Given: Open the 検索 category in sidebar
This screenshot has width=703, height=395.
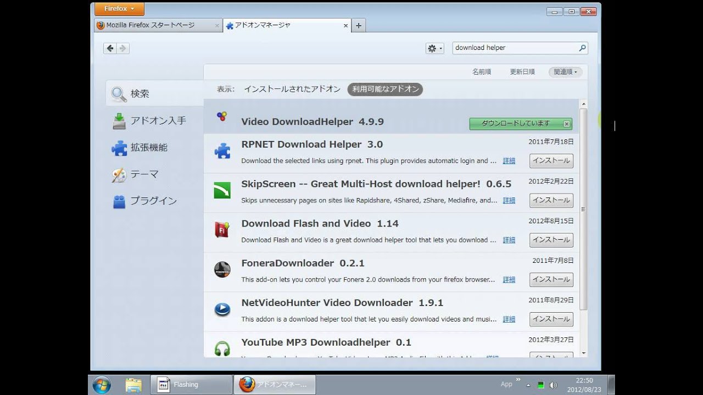Looking at the screenshot, I should point(154,94).
